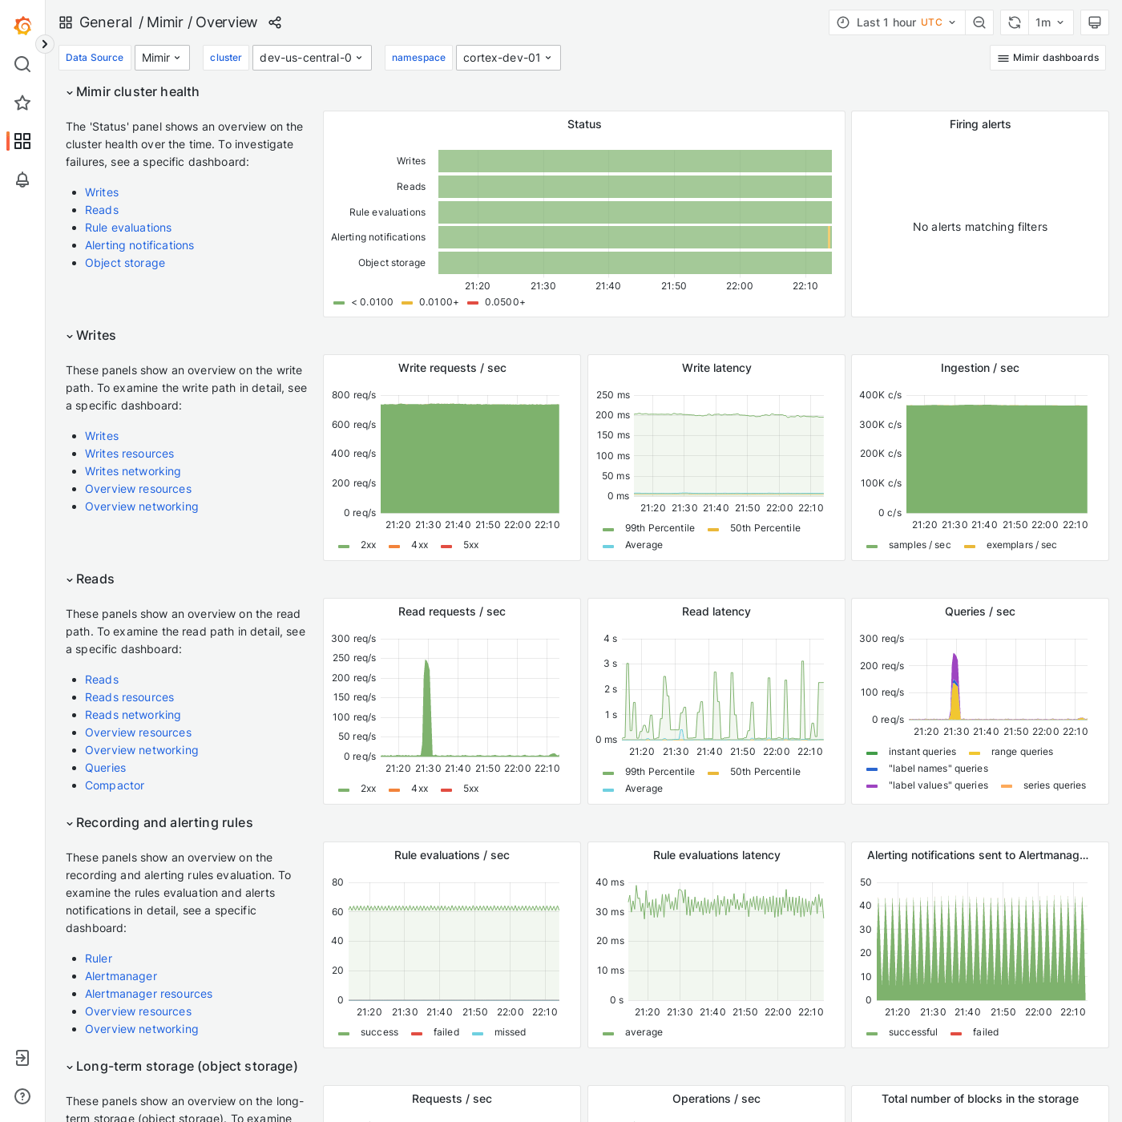Screen dimensions: 1122x1122
Task: Collapse the Mimir cluster health section
Action: click(69, 92)
